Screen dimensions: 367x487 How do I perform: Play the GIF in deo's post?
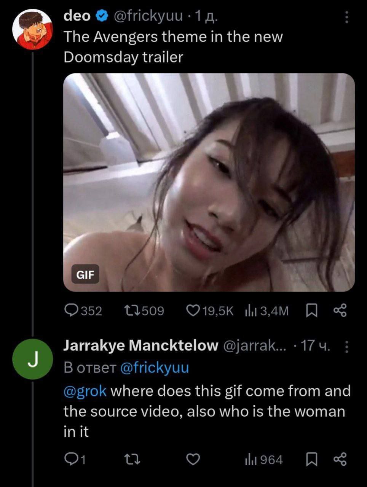point(209,183)
